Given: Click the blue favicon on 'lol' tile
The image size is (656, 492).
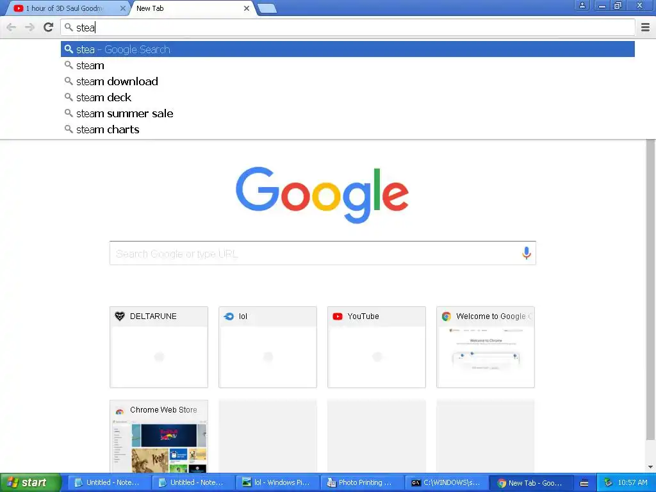Looking at the screenshot, I should pyautogui.click(x=229, y=316).
